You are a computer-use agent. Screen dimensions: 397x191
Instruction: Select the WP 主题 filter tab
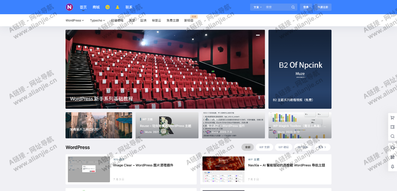264,147
